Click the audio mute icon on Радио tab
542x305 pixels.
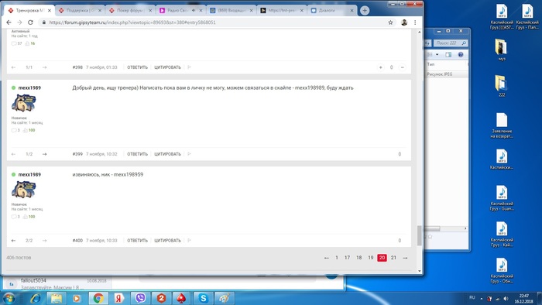coord(194,10)
